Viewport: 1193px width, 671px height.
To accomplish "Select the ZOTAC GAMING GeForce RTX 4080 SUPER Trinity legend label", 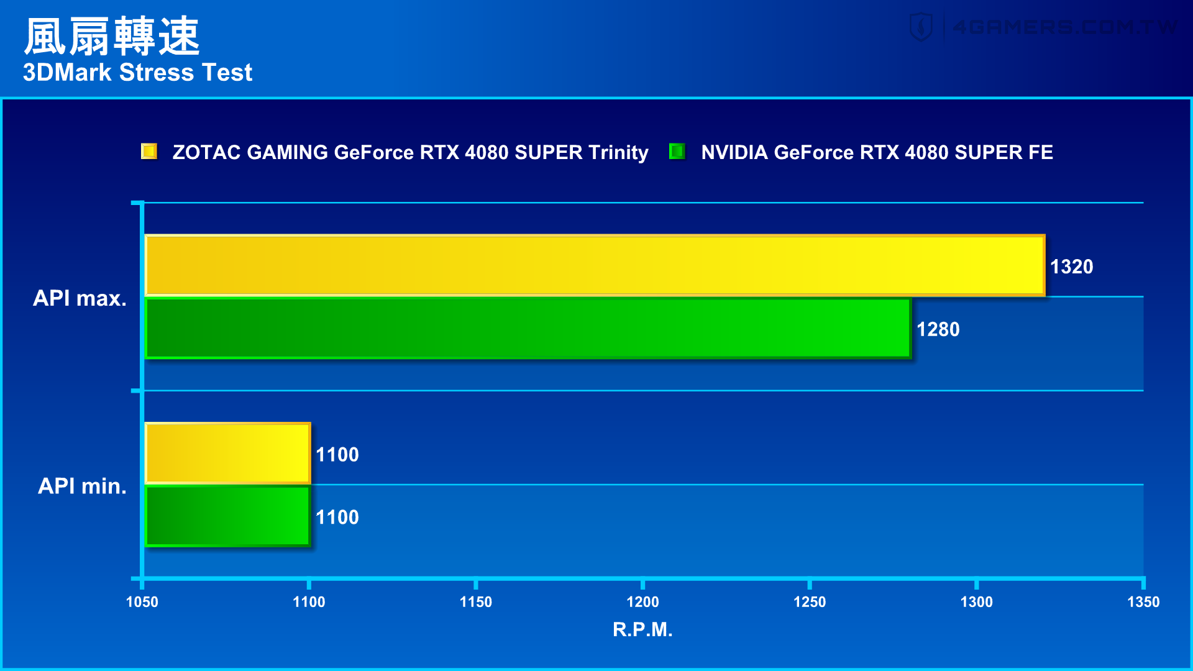I will (x=410, y=152).
